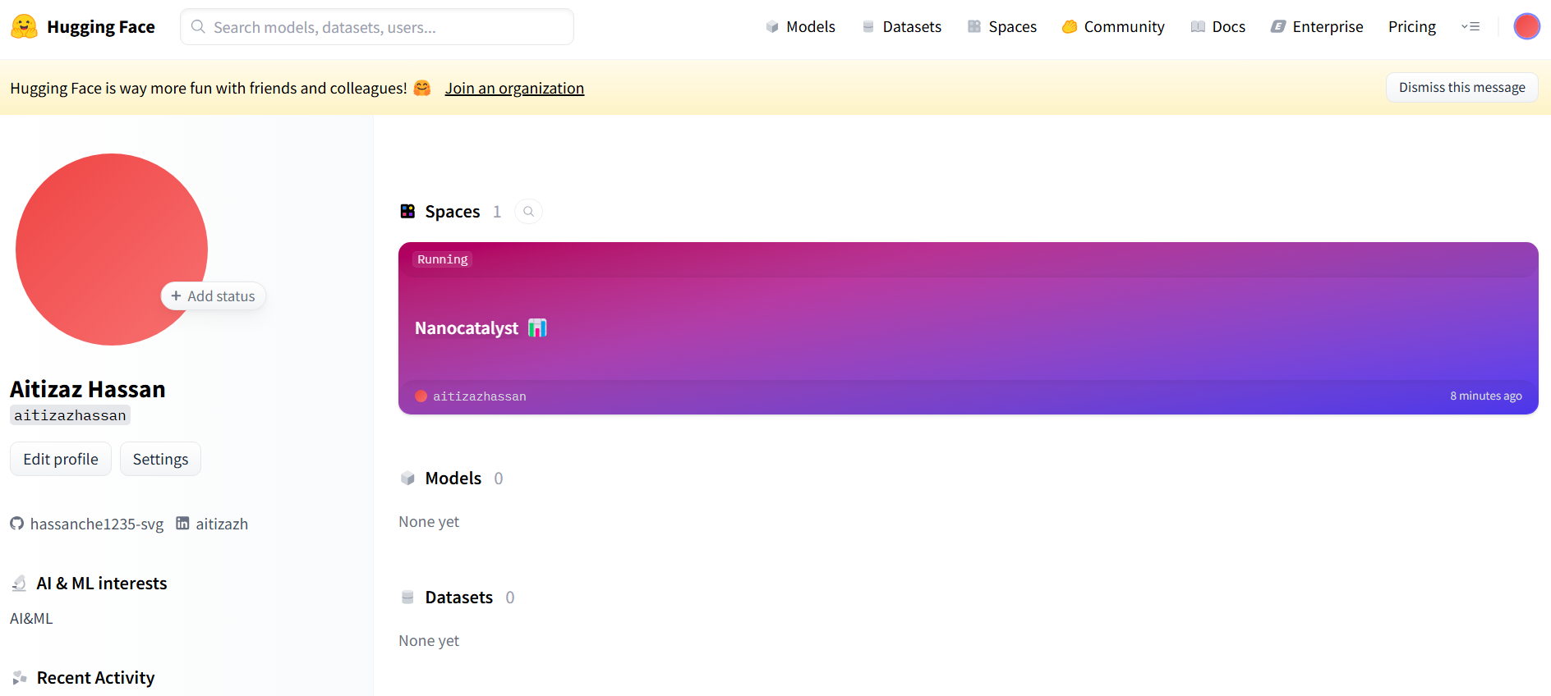Screen dimensions: 1551x696
Task: Click the GitHub icon
Action: 17,524
